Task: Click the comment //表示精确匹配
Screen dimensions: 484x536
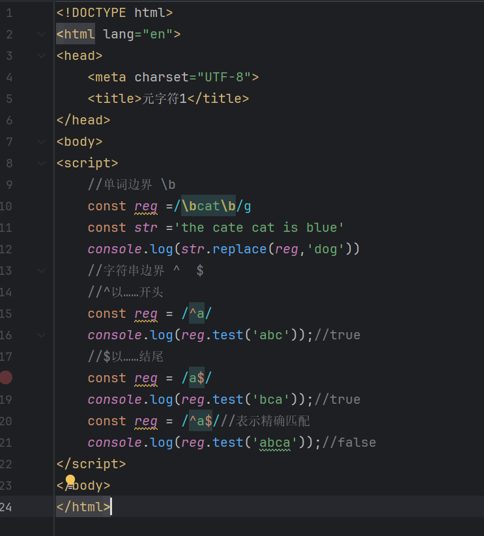Action: (264, 421)
